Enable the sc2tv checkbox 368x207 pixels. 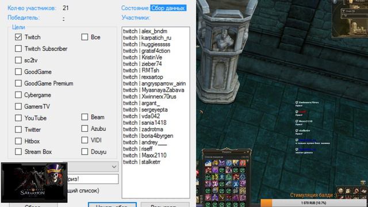[18, 60]
